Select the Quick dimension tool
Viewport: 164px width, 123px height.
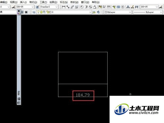(100, 7)
